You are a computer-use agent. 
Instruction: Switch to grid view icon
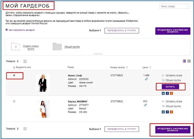point(189,61)
